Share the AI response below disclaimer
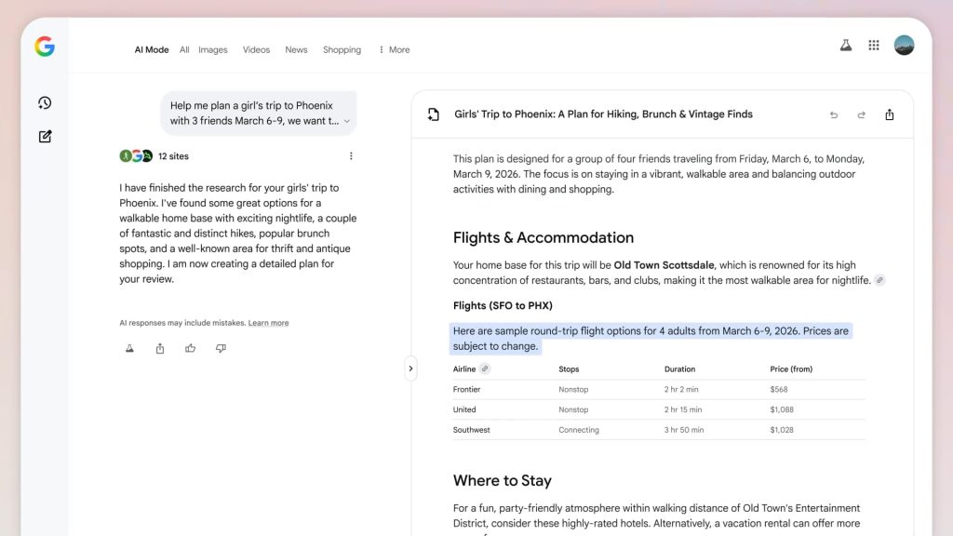Viewport: 953px width, 536px height. coord(160,348)
